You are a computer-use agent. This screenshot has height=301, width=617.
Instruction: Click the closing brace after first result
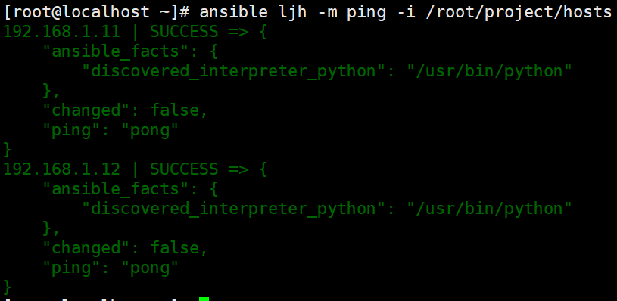click(8, 150)
